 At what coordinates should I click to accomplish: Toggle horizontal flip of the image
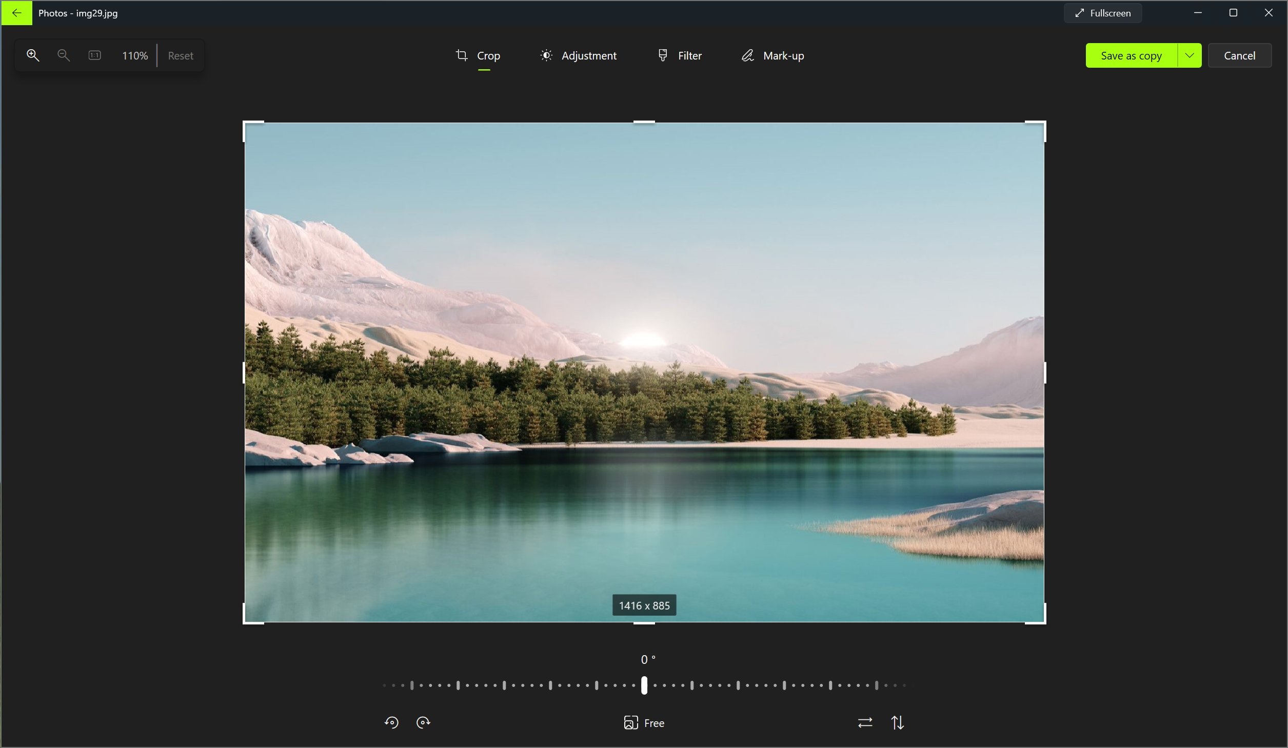[x=865, y=722]
